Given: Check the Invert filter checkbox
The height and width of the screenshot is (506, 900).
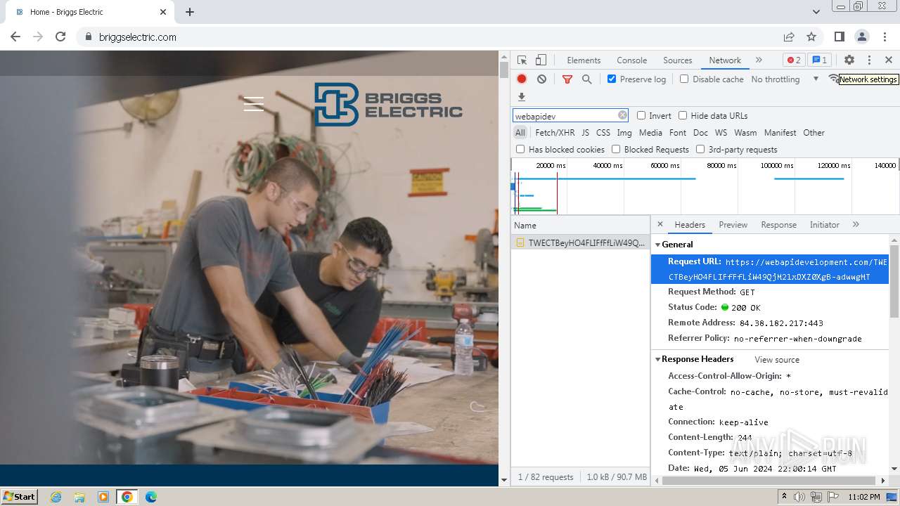Looking at the screenshot, I should point(641,115).
